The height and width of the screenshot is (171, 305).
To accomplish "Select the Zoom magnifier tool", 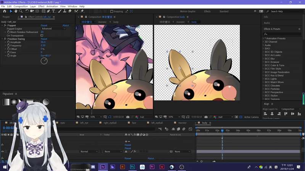I will click(21, 11).
